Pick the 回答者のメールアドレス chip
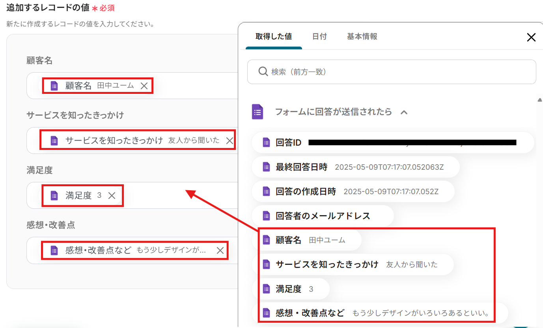The height and width of the screenshot is (328, 543). (x=323, y=216)
